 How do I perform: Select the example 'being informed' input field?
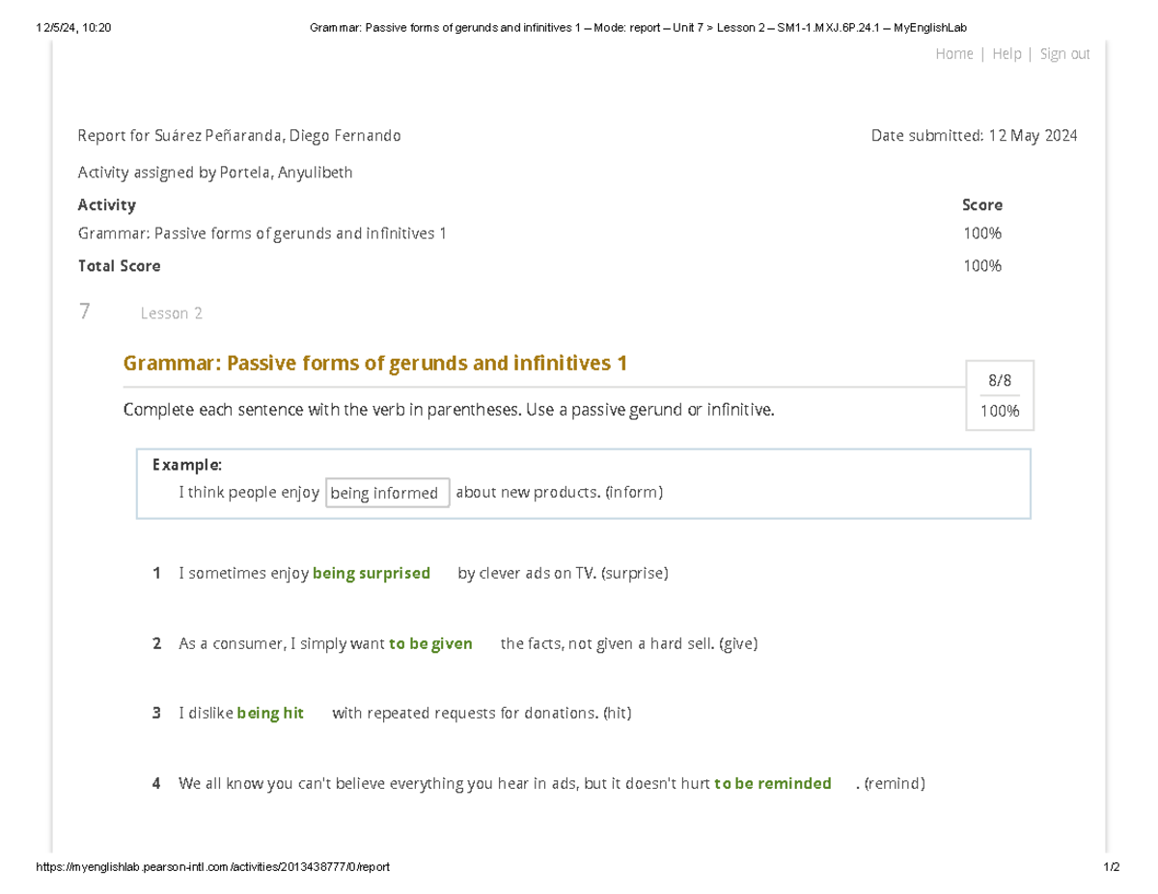388,493
